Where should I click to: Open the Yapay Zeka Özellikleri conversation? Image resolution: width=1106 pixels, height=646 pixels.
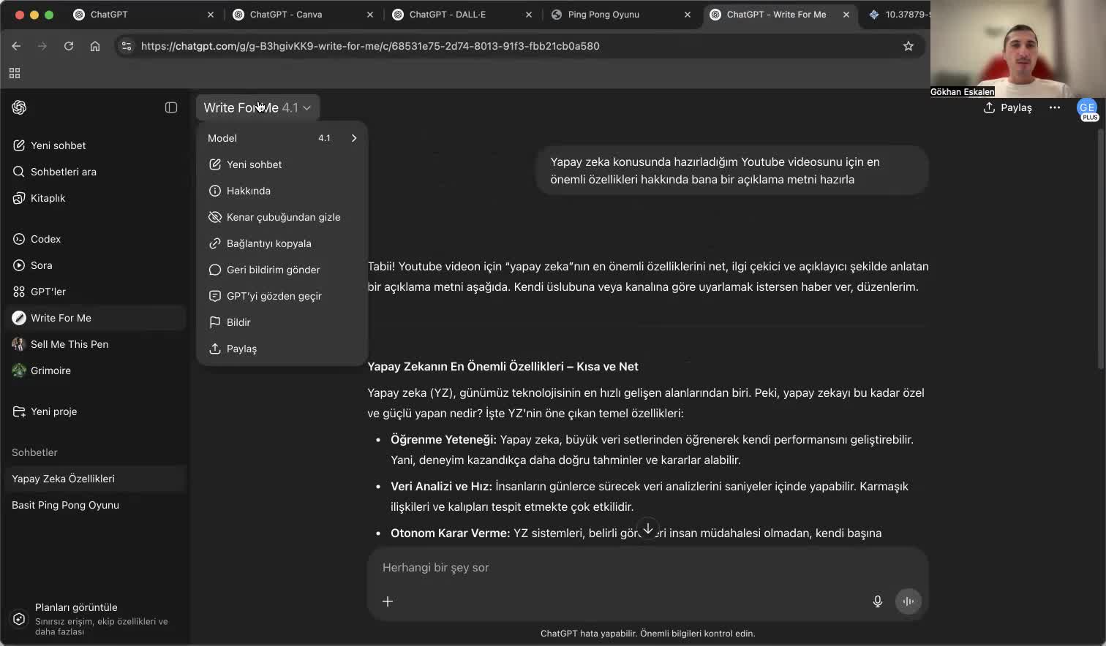pyautogui.click(x=95, y=479)
